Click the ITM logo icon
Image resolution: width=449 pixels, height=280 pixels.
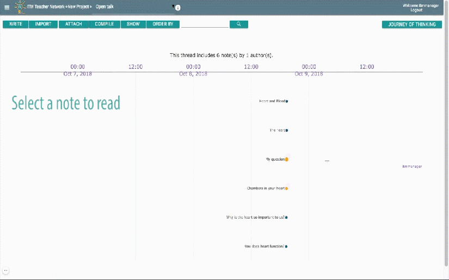coord(21,7)
